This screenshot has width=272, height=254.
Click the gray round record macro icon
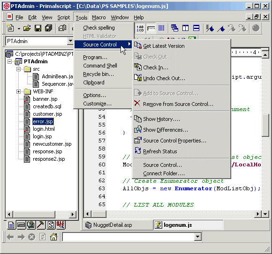coord(256,28)
